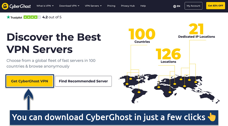Viewport: 228px width, 126px height.
Task: Click the Trustpilot star rating boxes
Action: 32,17
